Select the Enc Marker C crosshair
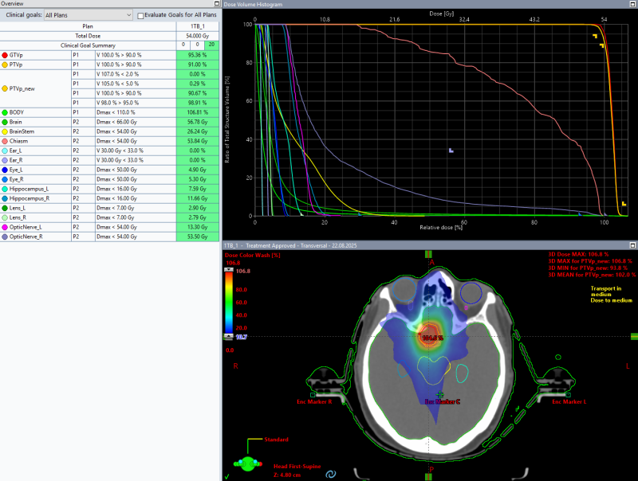 (x=440, y=394)
